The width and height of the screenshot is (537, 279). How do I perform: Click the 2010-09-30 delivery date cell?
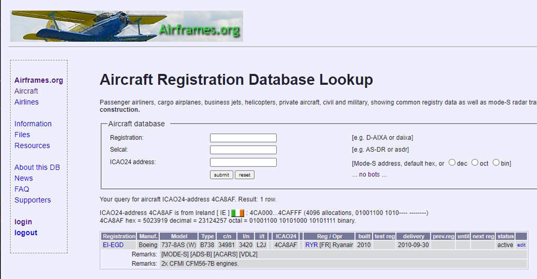coord(413,245)
